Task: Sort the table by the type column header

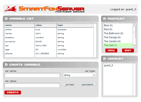Action: [x=75, y=25]
